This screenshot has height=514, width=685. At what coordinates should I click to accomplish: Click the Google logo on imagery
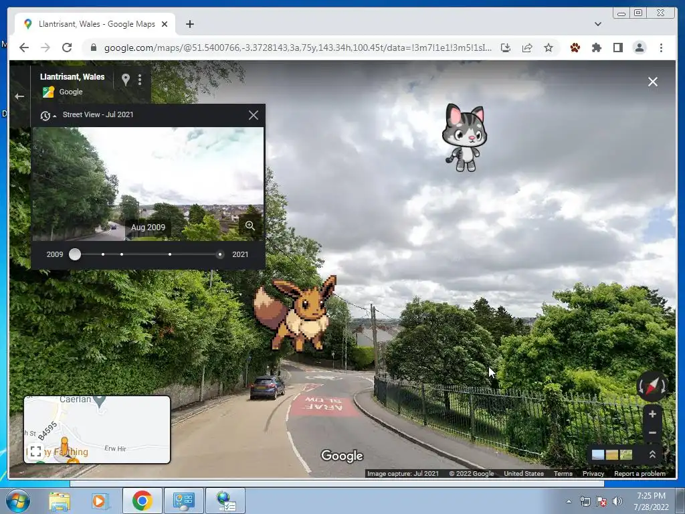[342, 455]
